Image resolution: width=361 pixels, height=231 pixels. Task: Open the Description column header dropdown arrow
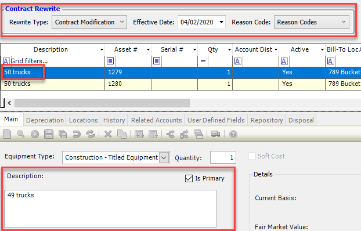tap(102, 50)
